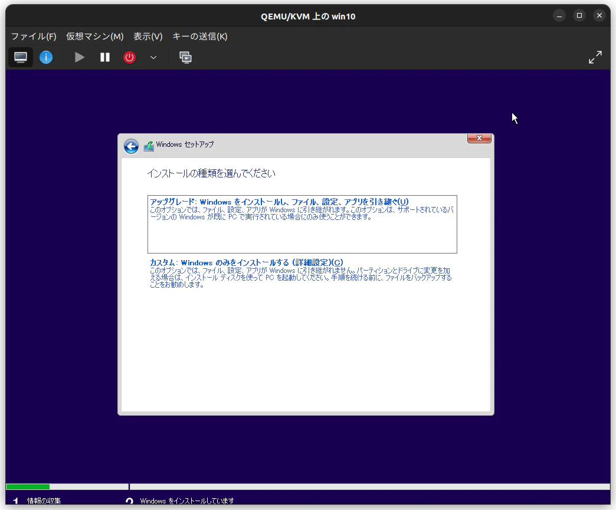Open virtual hardware details info icon
The height and width of the screenshot is (510, 616).
pyautogui.click(x=46, y=57)
